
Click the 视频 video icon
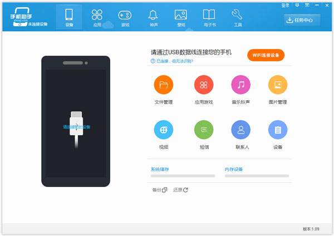[164, 130]
